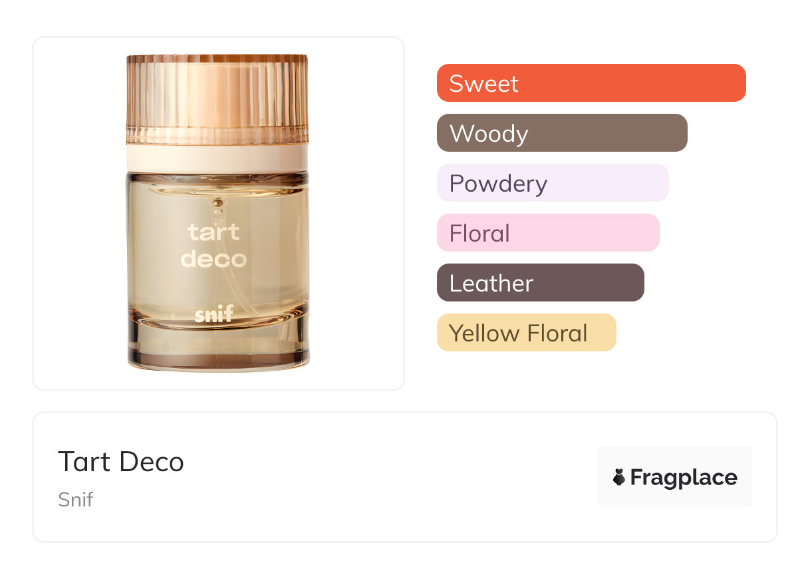Click the "tart deco" text on bottle

213,246
